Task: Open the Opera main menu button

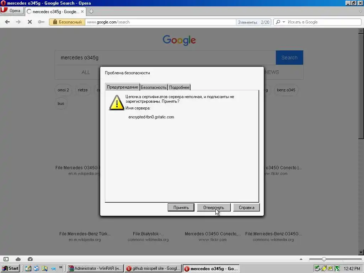Action: [12, 11]
